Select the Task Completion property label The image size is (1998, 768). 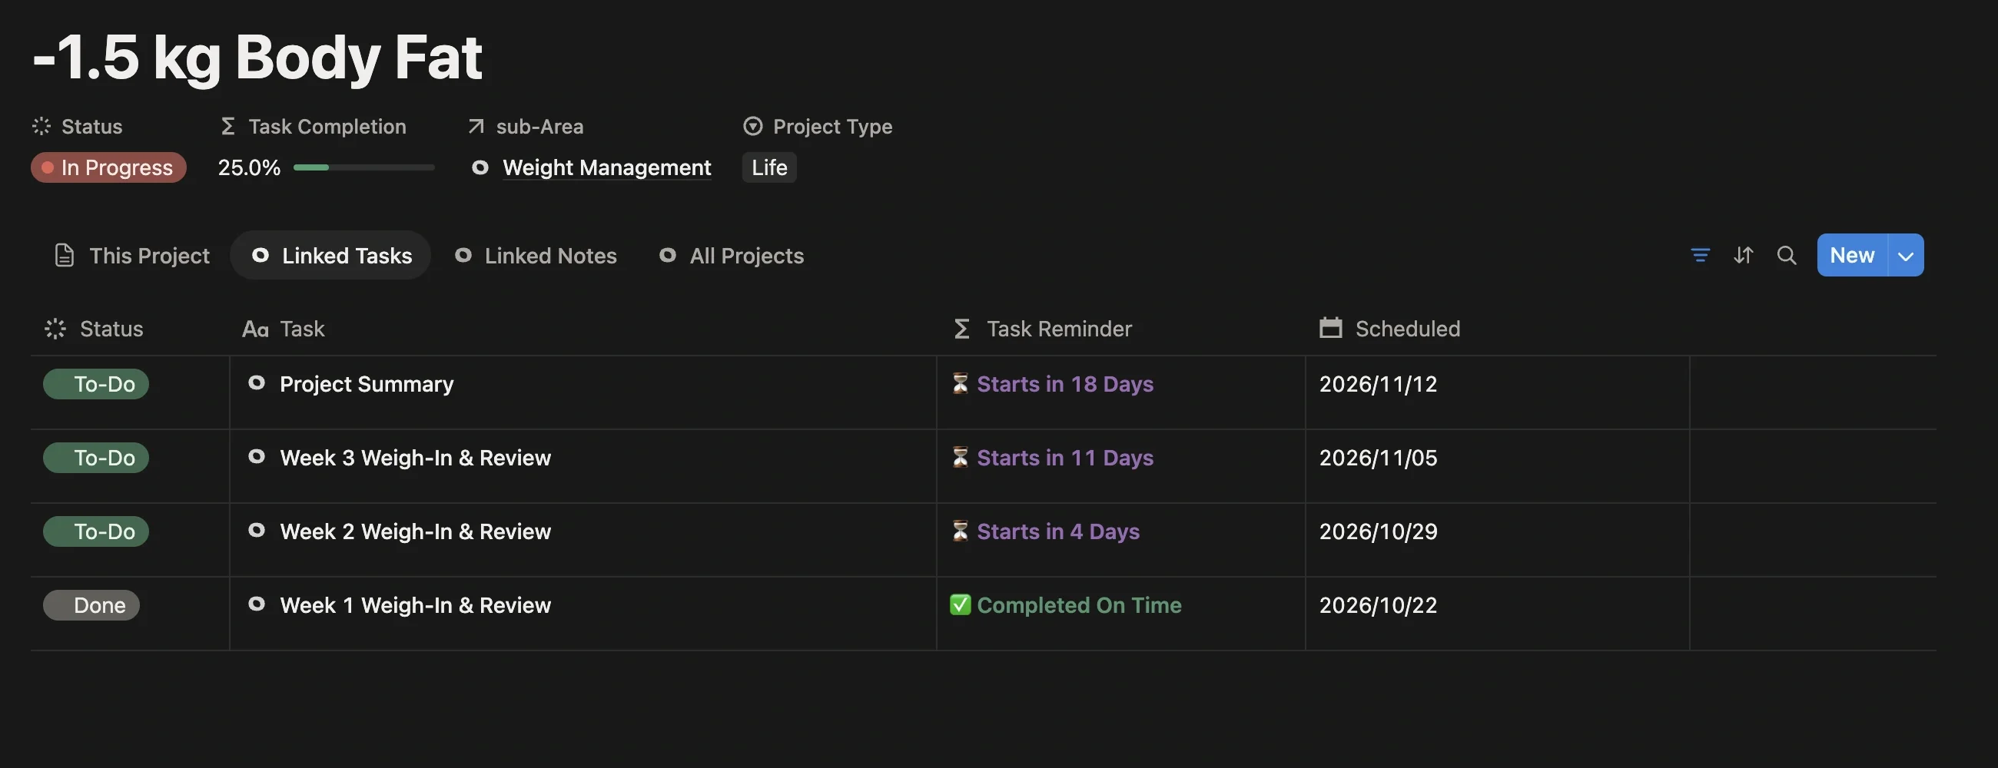(x=313, y=126)
